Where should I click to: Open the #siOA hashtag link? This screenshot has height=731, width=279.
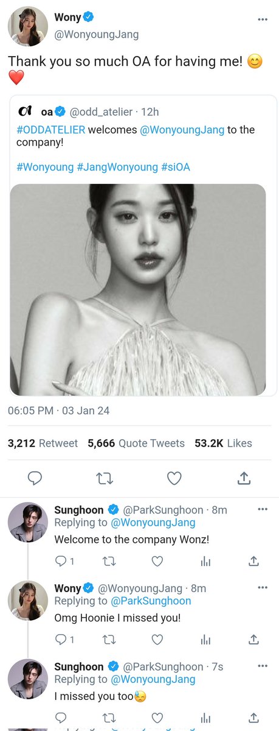click(176, 166)
